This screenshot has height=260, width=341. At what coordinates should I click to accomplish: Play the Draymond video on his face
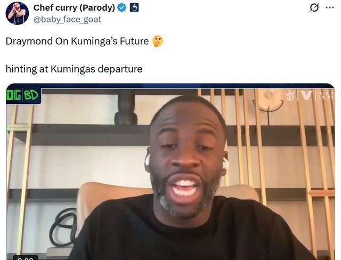click(187, 161)
